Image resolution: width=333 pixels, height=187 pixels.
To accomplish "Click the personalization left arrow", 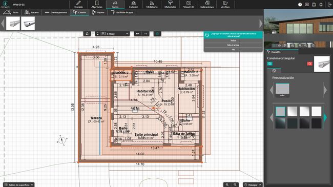I will [x=272, y=90].
